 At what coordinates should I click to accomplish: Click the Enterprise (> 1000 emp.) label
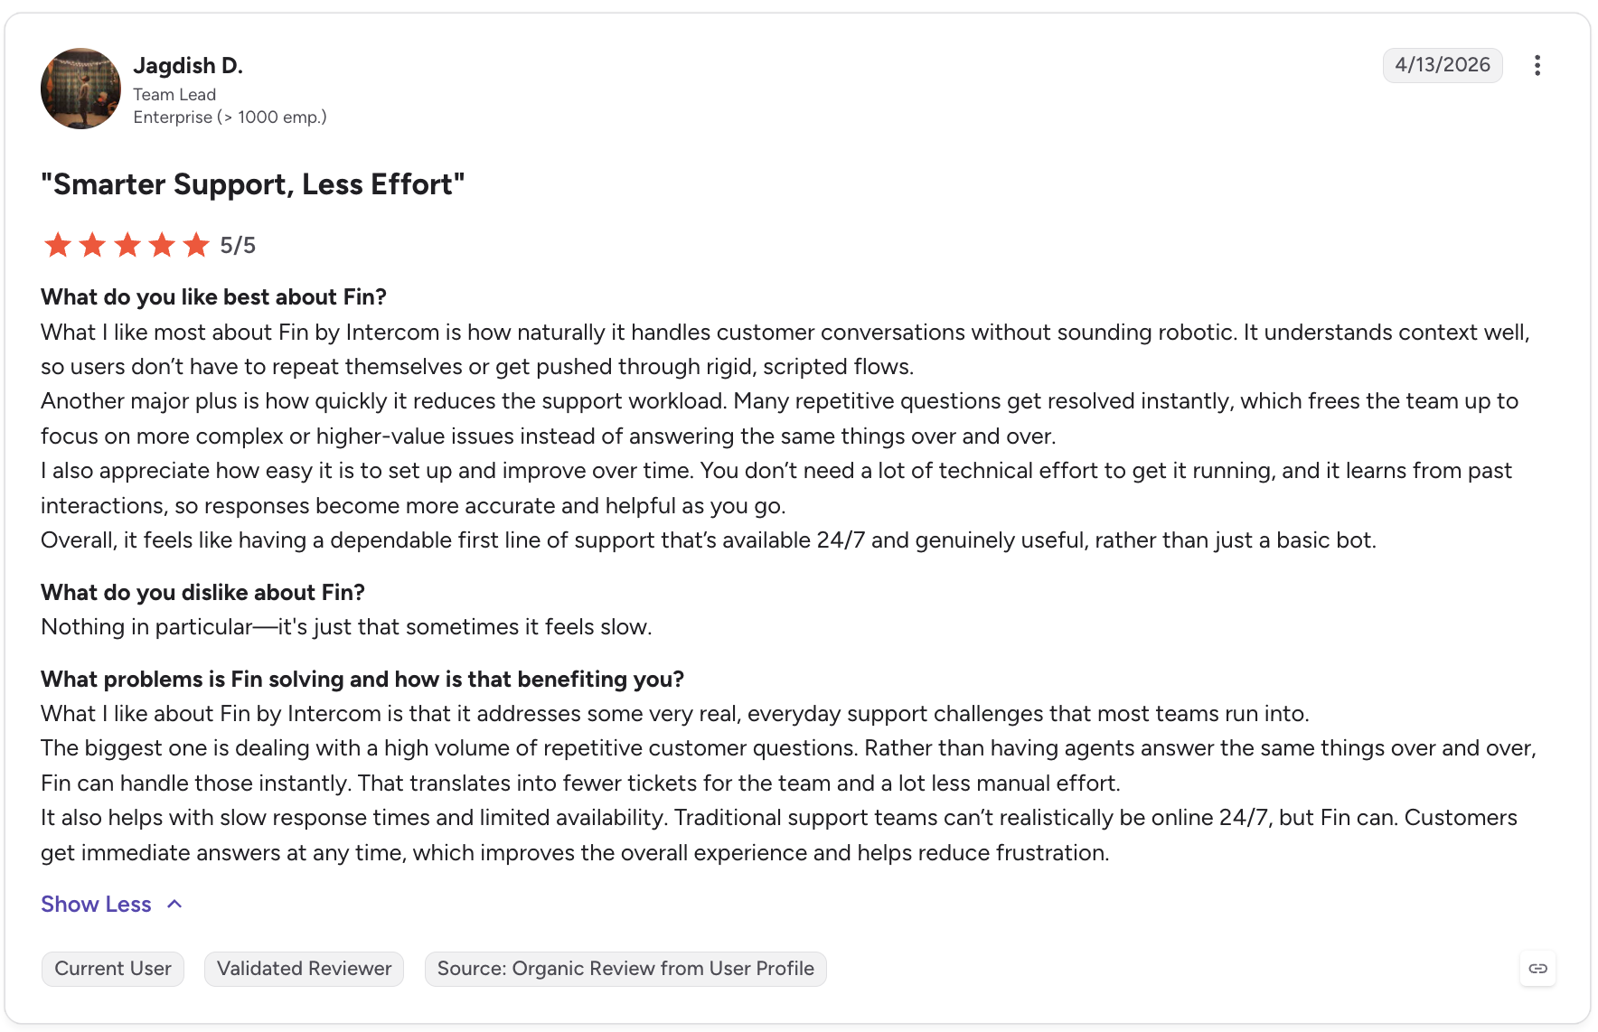tap(230, 117)
